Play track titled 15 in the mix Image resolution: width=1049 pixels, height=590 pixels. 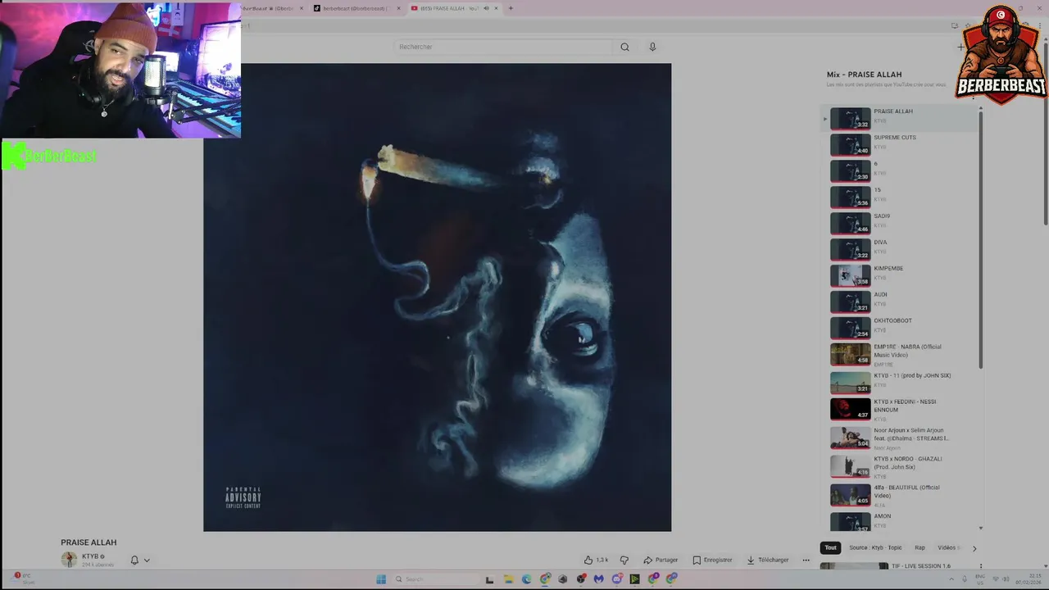[x=901, y=197]
